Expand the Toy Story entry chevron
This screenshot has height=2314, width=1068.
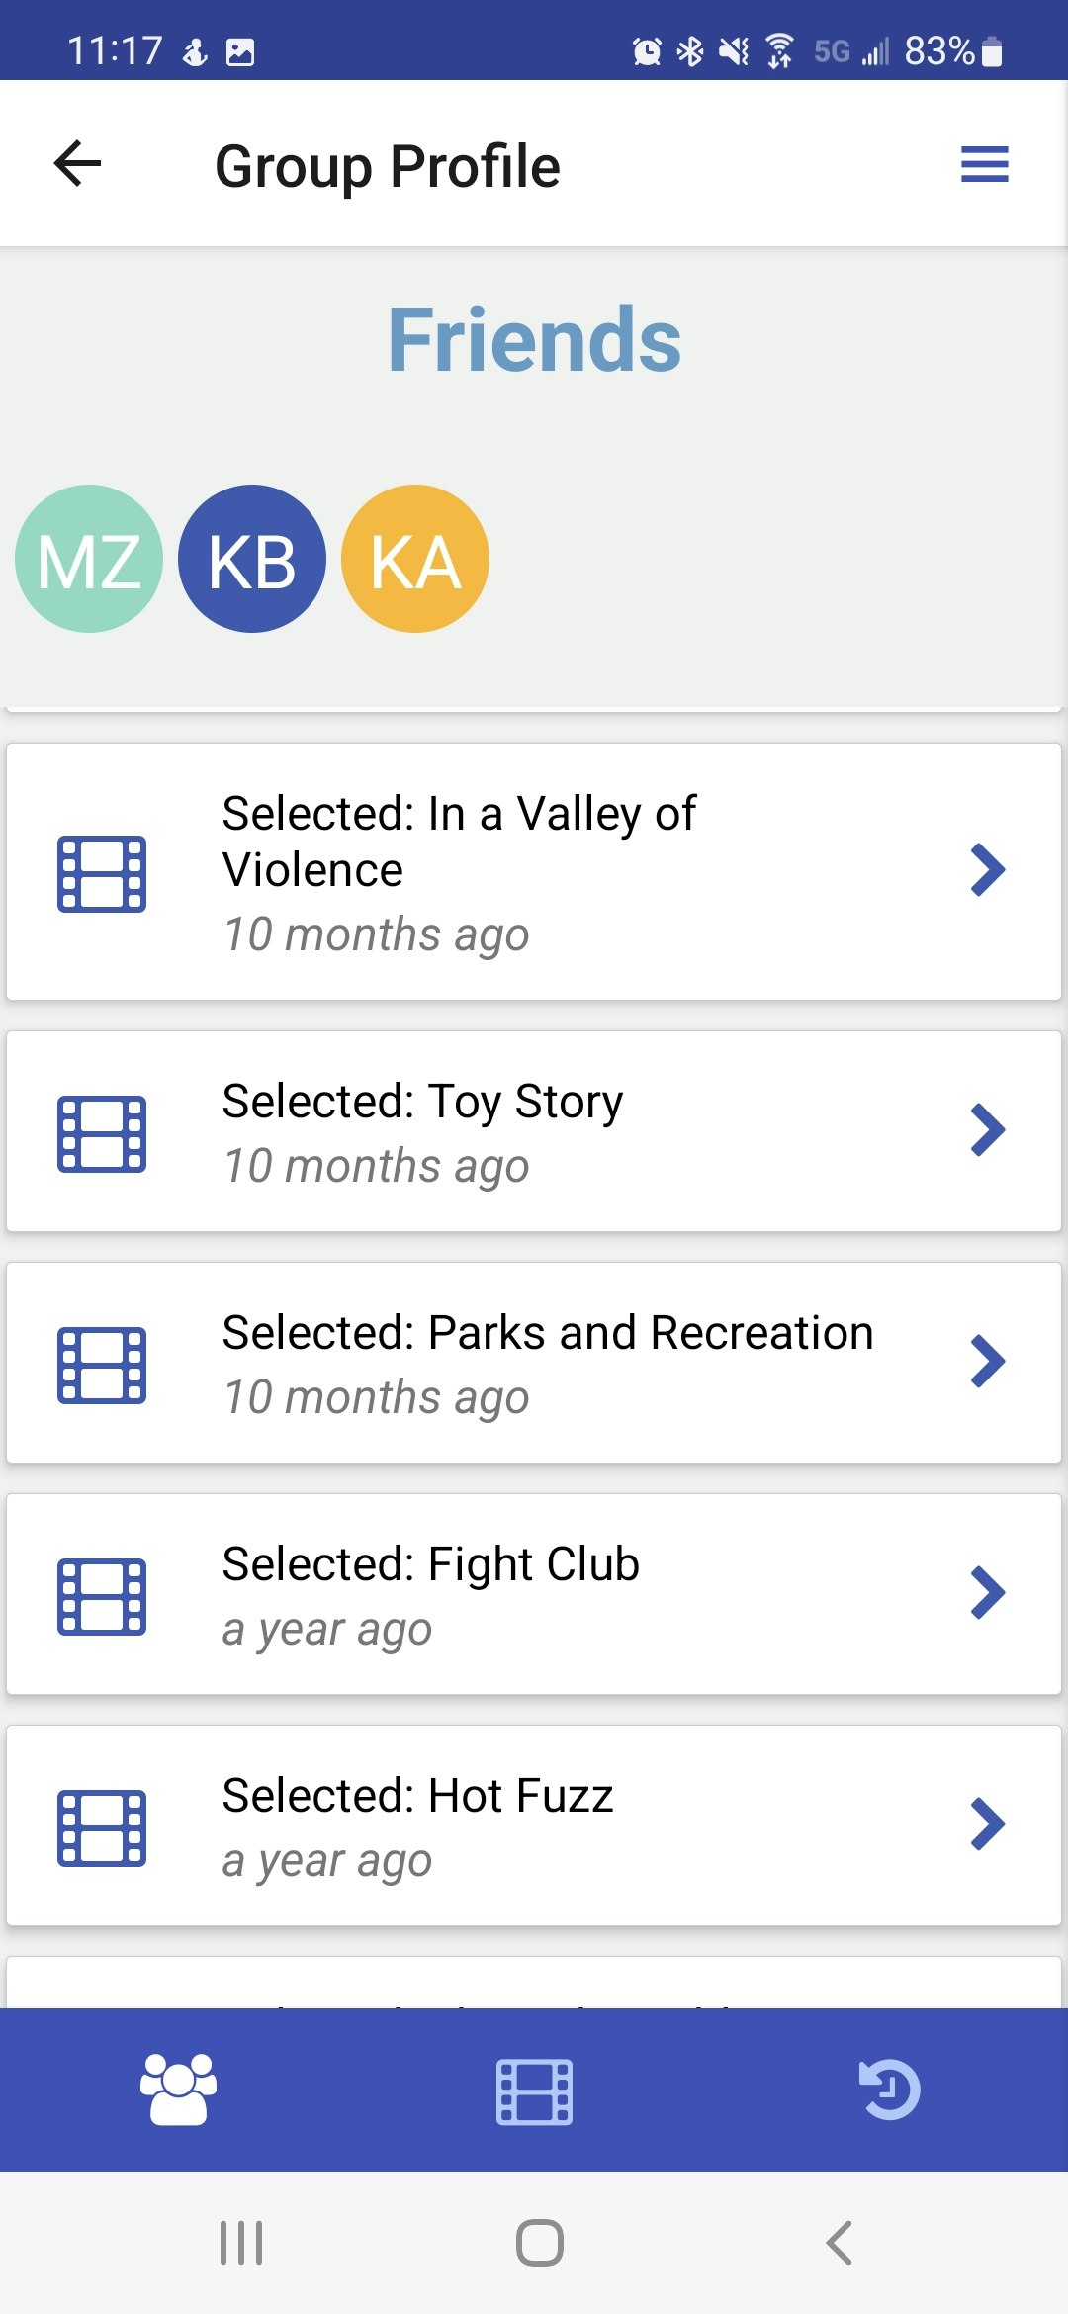(987, 1130)
